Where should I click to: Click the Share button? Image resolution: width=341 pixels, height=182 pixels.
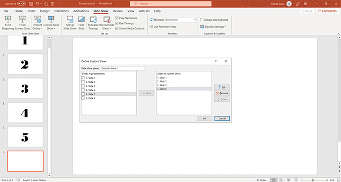pyautogui.click(x=306, y=11)
